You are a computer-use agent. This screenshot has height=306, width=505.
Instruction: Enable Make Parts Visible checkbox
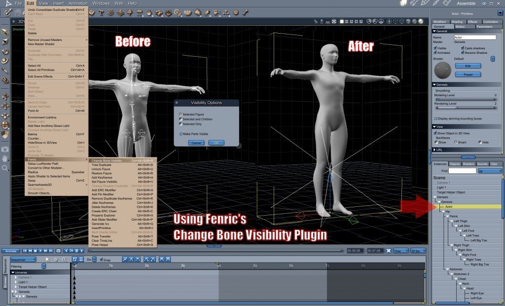(x=180, y=134)
